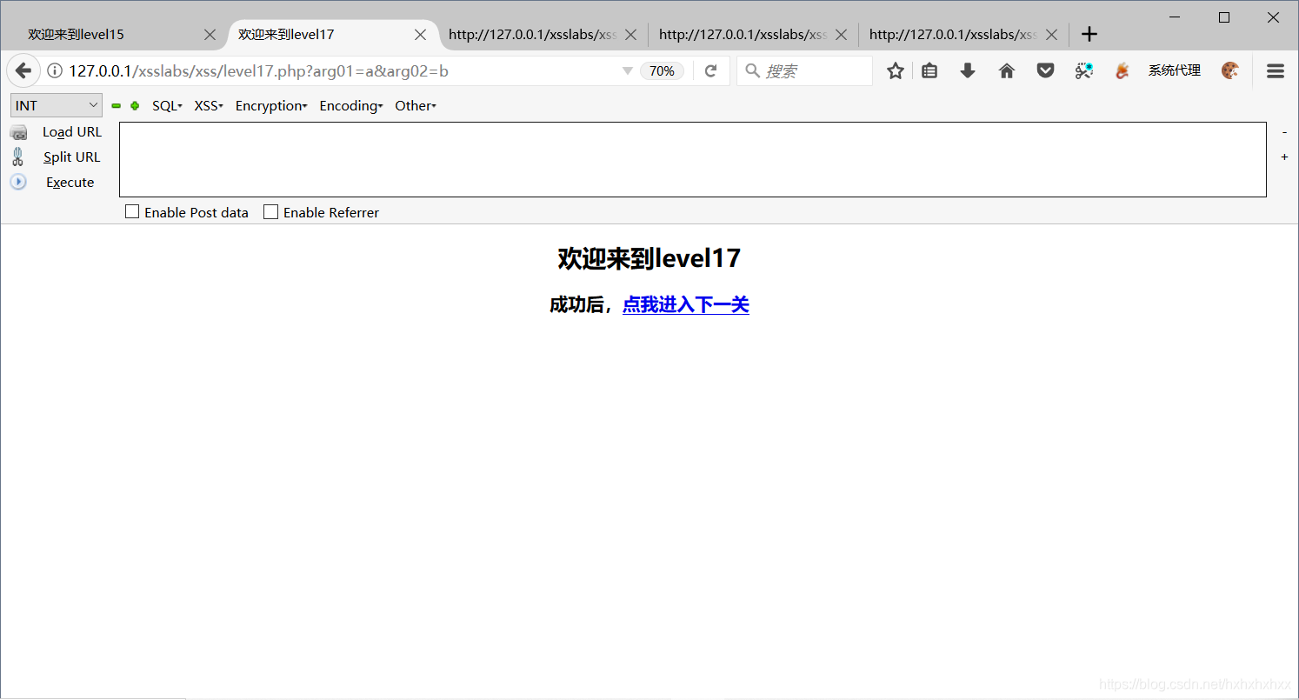Shrink the HackBar text area with minus

coord(1284,132)
